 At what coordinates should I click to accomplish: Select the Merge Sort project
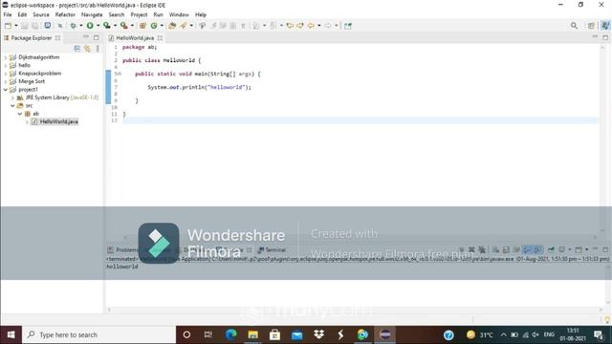click(32, 81)
